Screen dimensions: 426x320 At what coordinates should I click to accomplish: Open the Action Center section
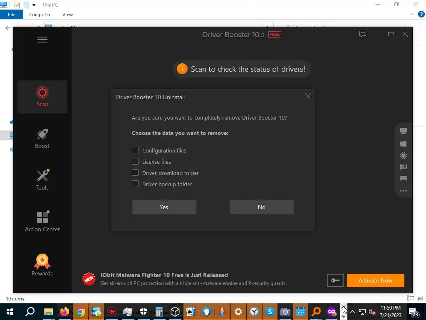42,222
